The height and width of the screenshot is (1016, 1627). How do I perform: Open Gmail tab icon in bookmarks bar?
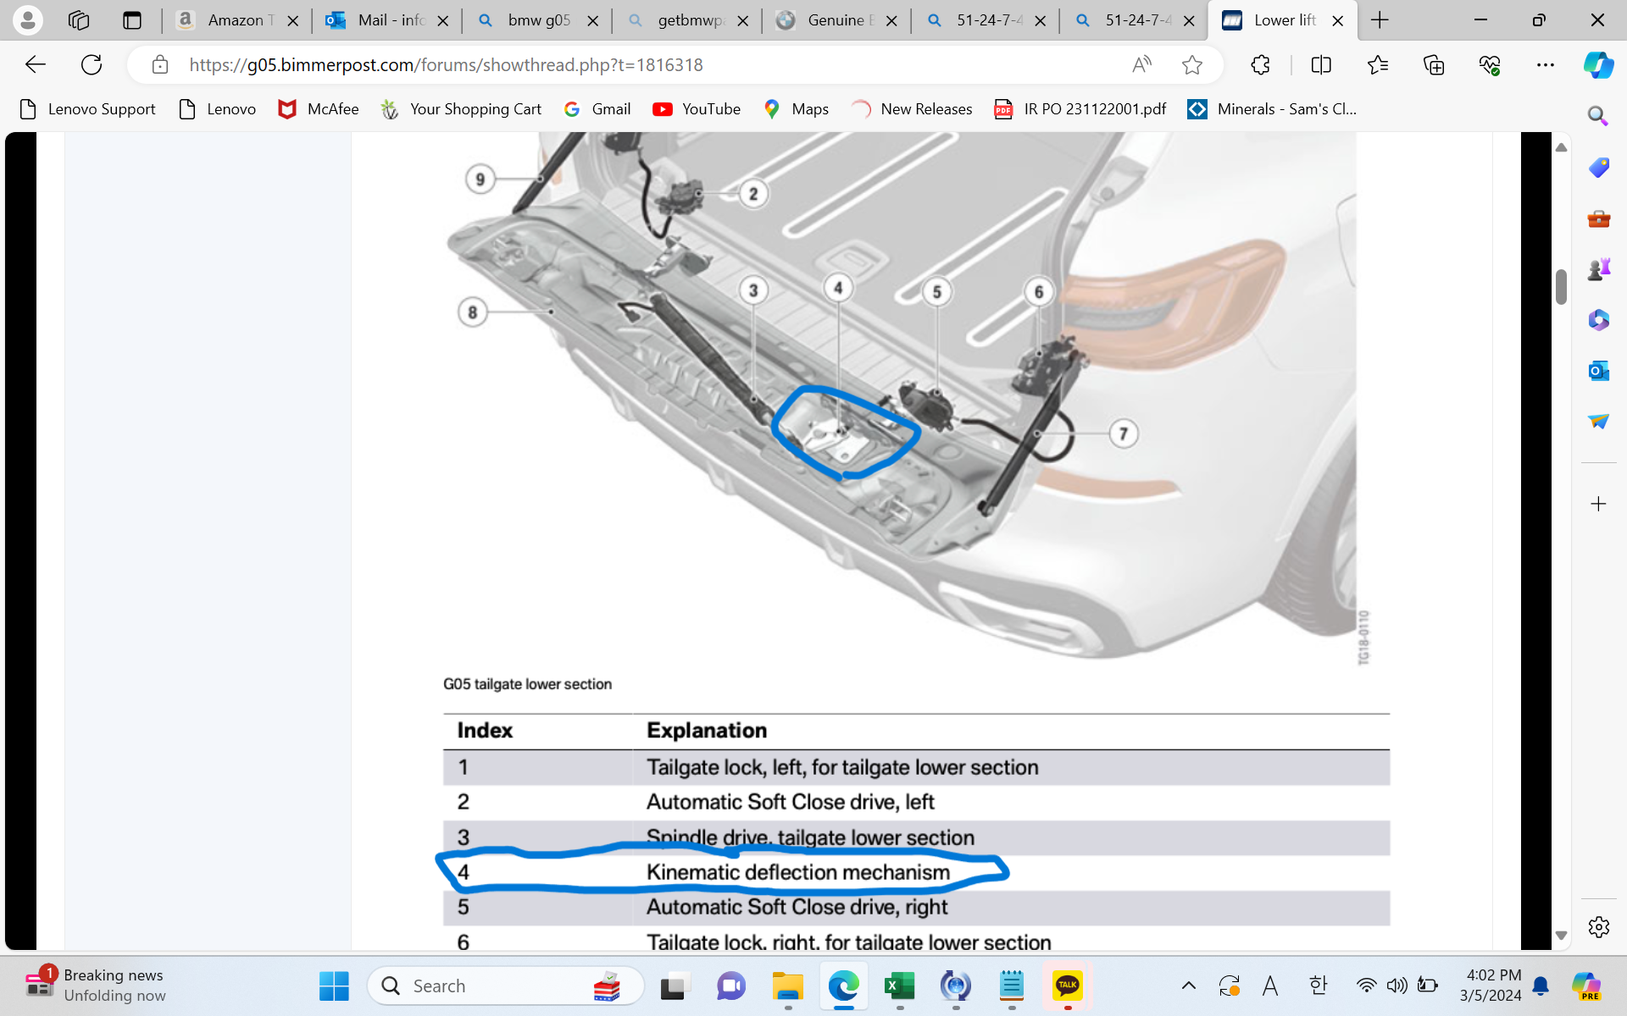pos(574,109)
